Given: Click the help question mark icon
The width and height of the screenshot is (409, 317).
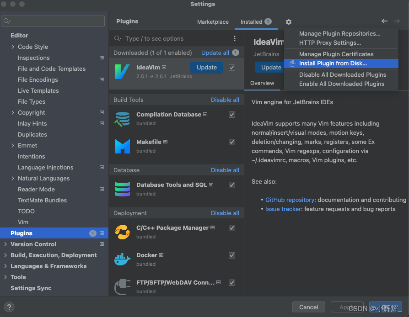Looking at the screenshot, I should [x=9, y=307].
